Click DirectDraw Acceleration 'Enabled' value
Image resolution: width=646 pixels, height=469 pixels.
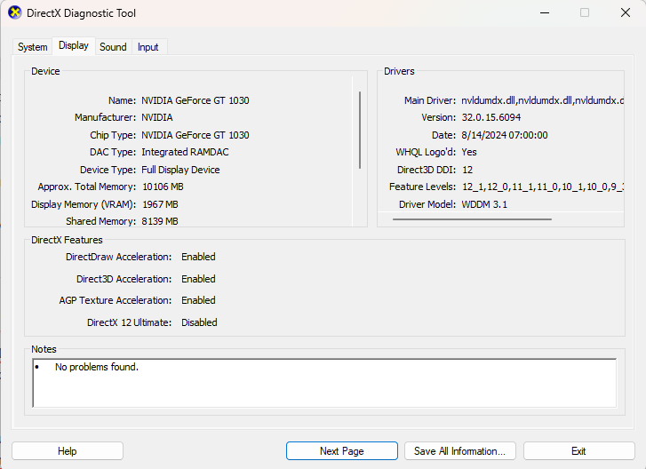(198, 257)
